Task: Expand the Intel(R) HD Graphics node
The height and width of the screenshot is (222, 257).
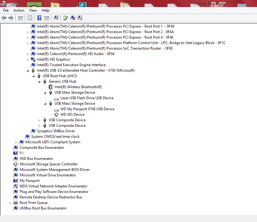Action: (x=28, y=60)
